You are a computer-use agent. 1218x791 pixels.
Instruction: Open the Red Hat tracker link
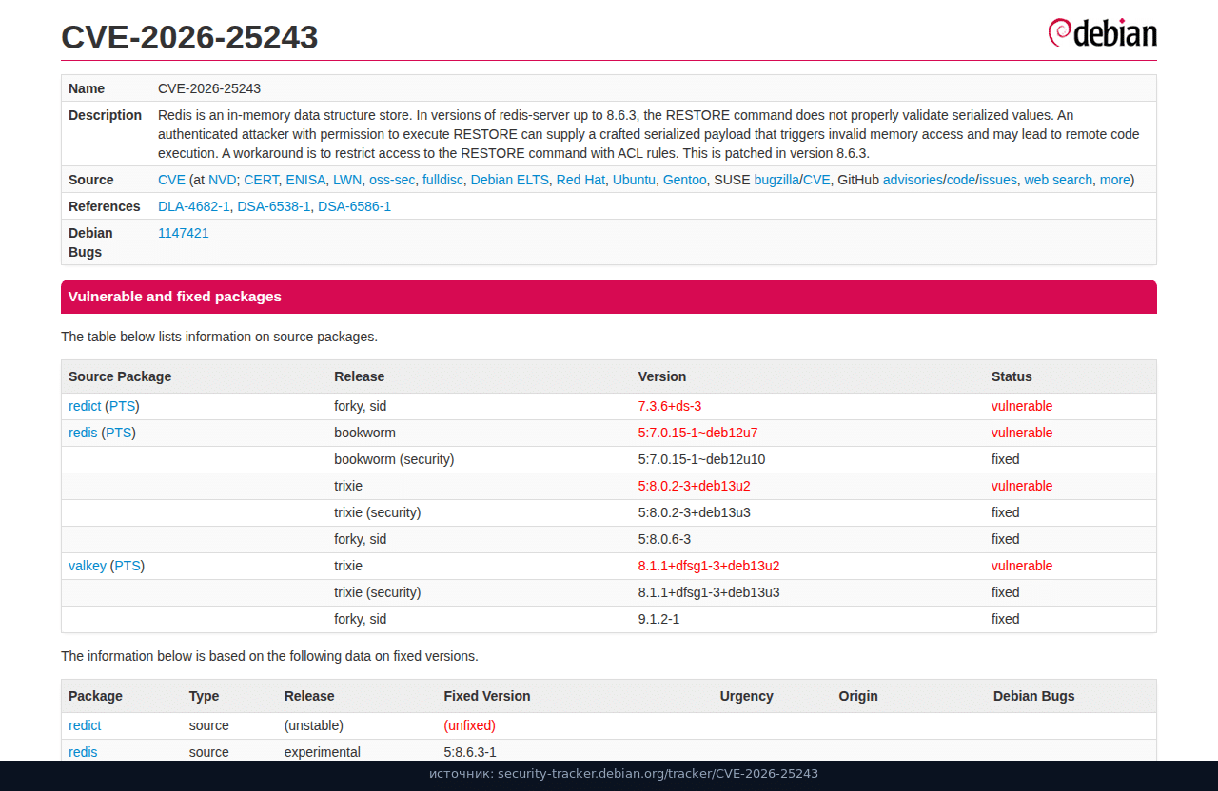pyautogui.click(x=580, y=180)
